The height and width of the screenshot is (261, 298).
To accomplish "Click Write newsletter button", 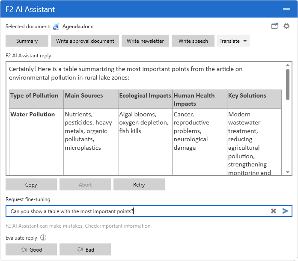I will (145, 41).
